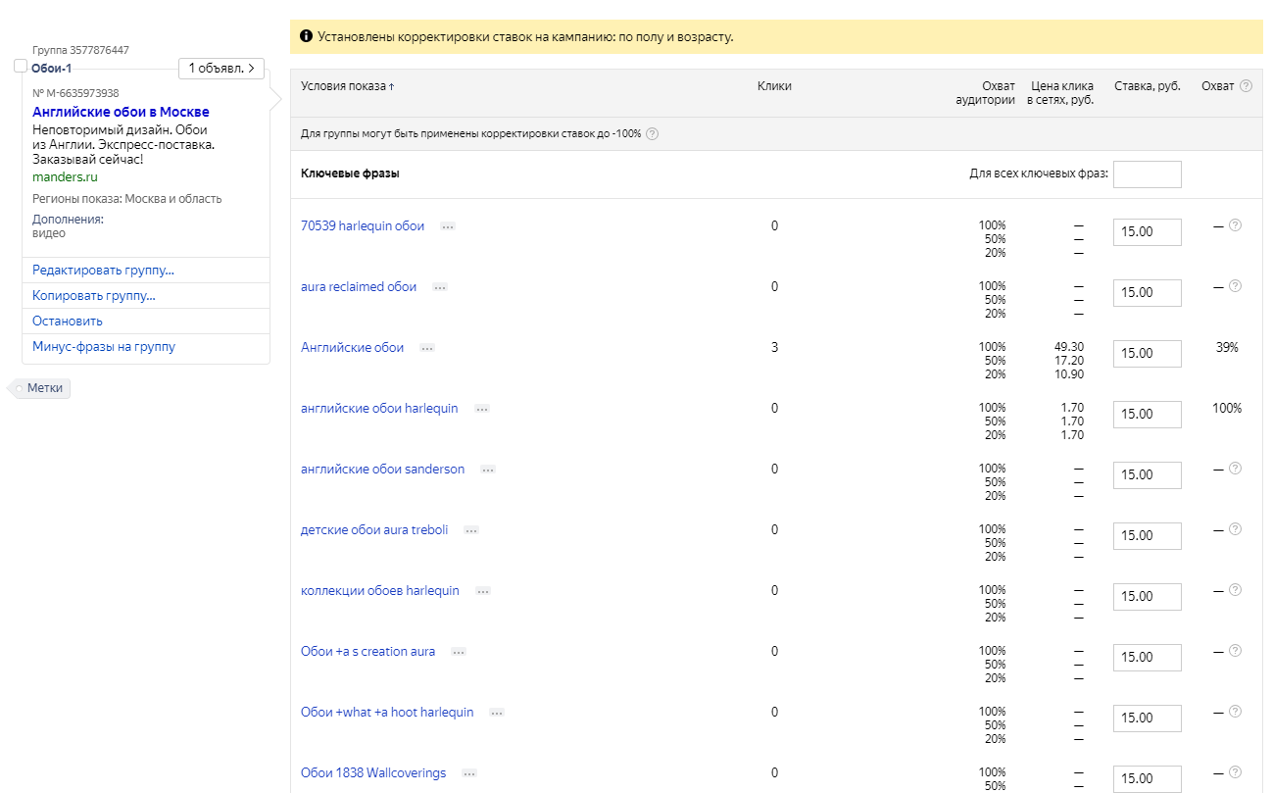Click the bid field for all key phrases
Image resolution: width=1272 pixels, height=793 pixels.
pyautogui.click(x=1147, y=174)
